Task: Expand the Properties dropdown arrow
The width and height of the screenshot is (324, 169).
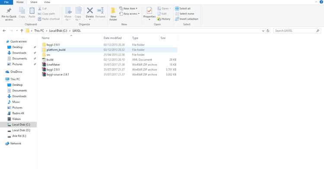Action: pos(149,20)
